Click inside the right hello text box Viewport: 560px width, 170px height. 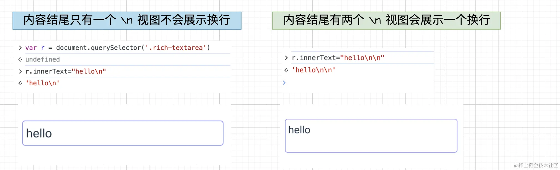pyautogui.click(x=371, y=136)
